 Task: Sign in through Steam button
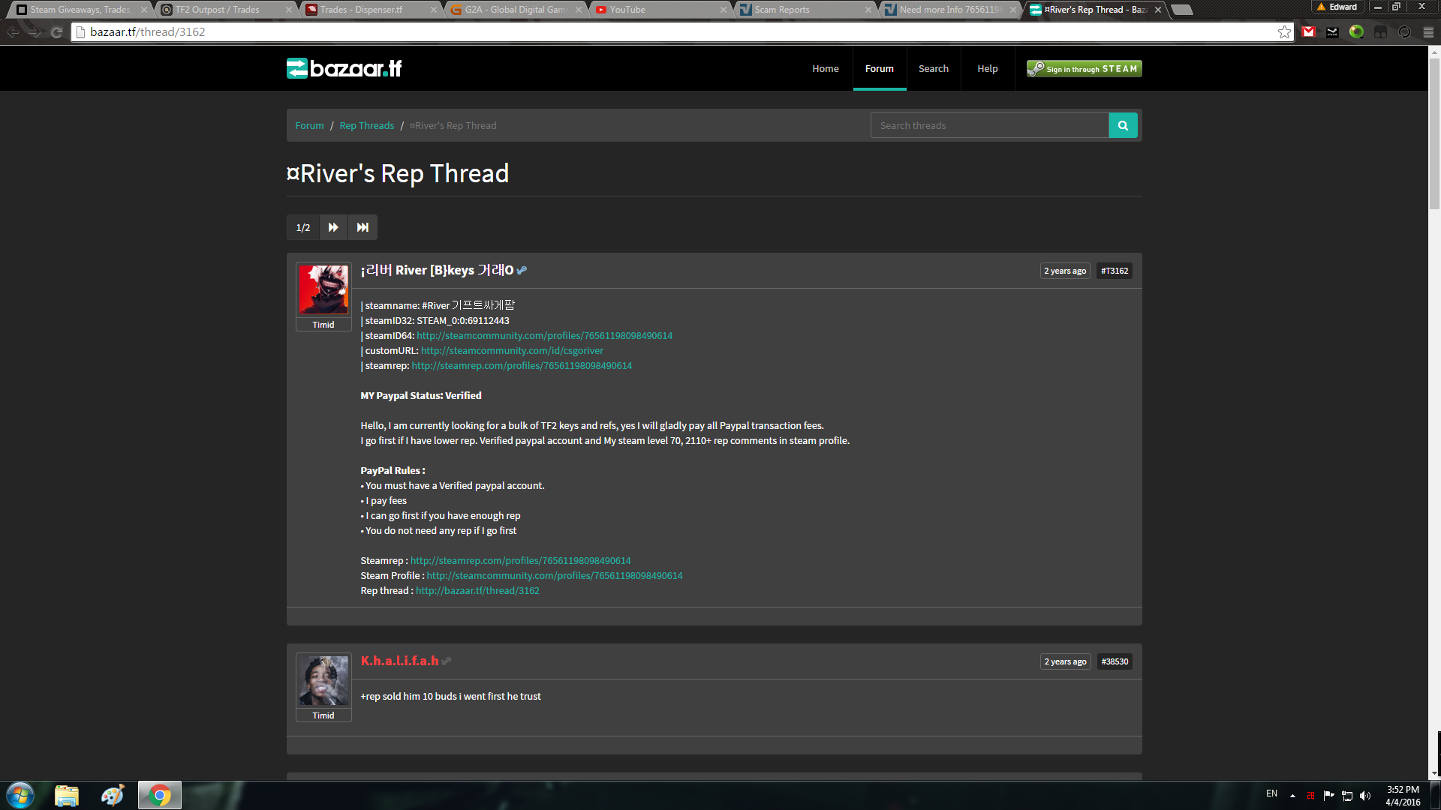click(x=1084, y=68)
